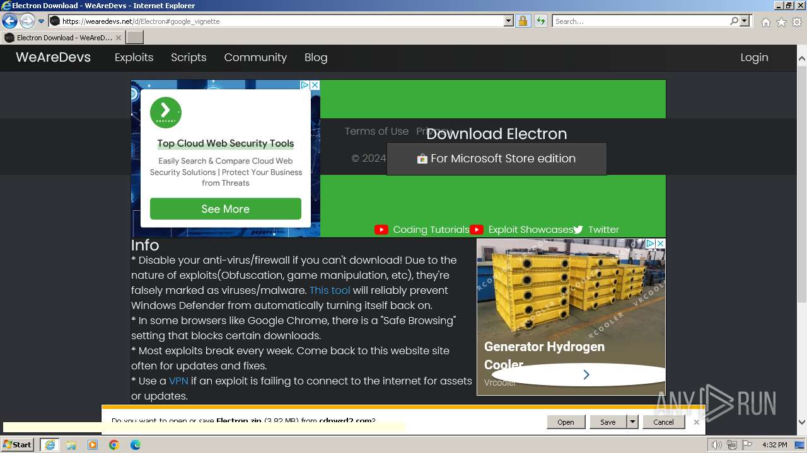
Task: Click the See More ad button
Action: coord(226,209)
